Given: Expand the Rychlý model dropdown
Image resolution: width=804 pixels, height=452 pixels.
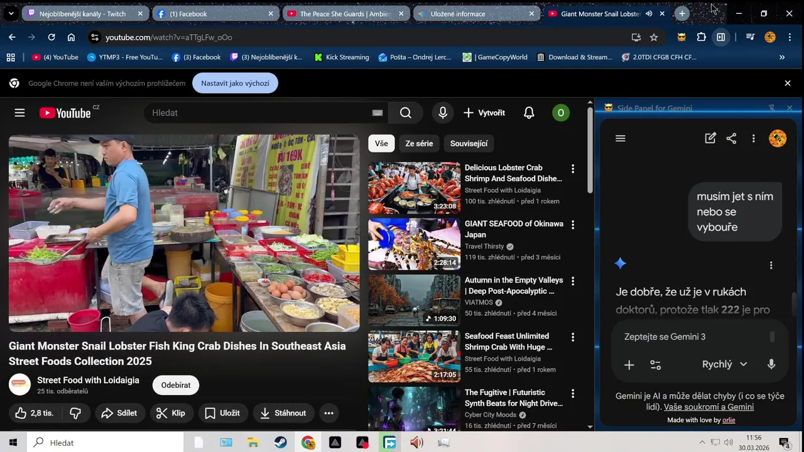Looking at the screenshot, I should click(x=724, y=364).
